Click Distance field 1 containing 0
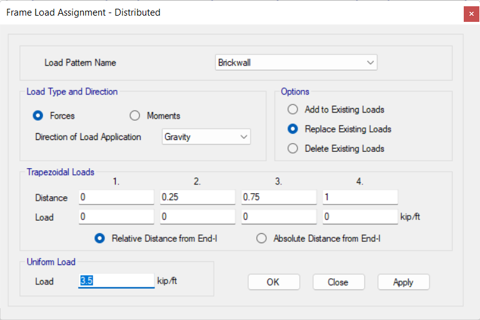The image size is (480, 320). (116, 197)
